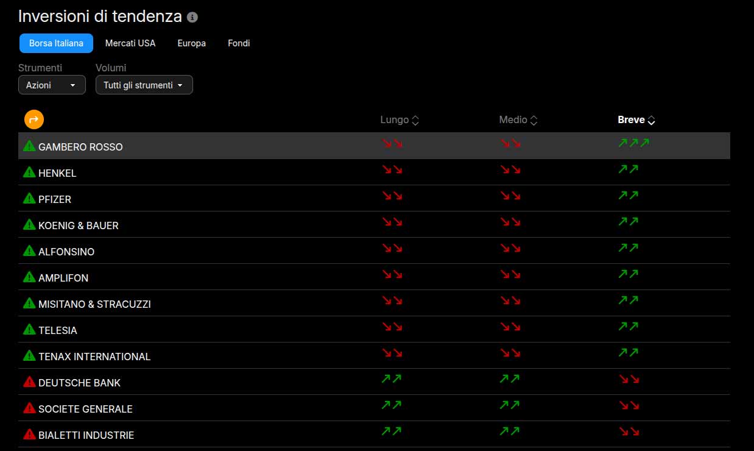The image size is (754, 451).
Task: Click the red warning triangle for DEUTSCHE BANK
Action: pyautogui.click(x=29, y=382)
